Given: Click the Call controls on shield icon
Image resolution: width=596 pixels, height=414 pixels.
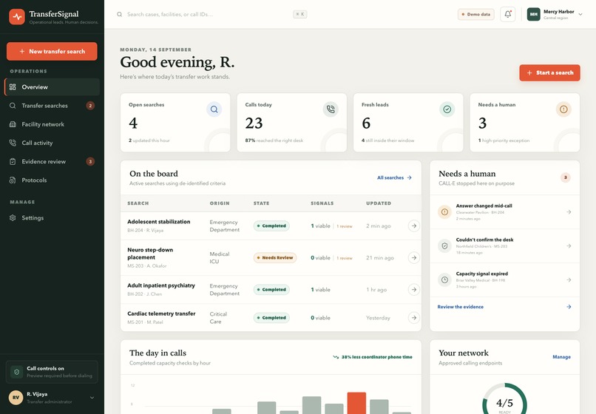Looking at the screenshot, I should (17, 372).
